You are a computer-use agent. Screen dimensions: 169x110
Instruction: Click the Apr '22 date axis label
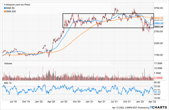(x=152, y=102)
